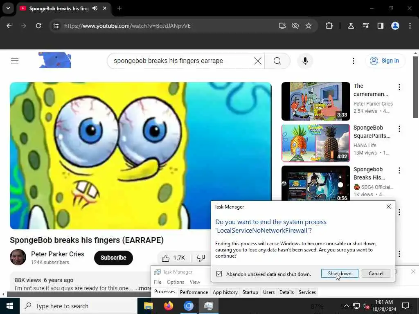419x314 pixels.
Task: Click the page vertical scrollbar thumb
Action: pos(415,87)
